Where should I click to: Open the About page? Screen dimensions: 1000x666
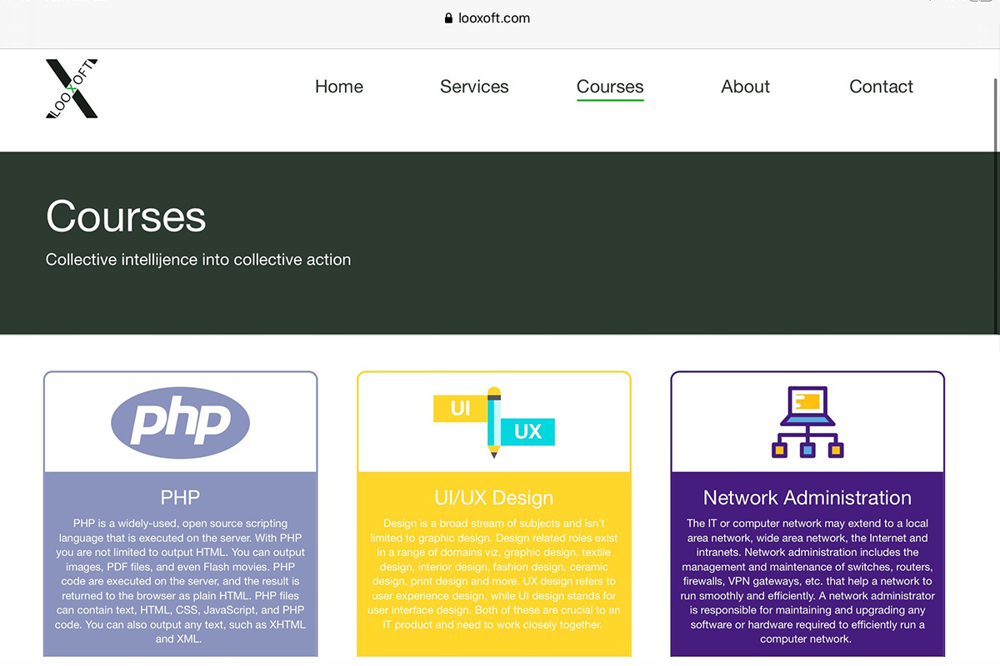pos(745,87)
